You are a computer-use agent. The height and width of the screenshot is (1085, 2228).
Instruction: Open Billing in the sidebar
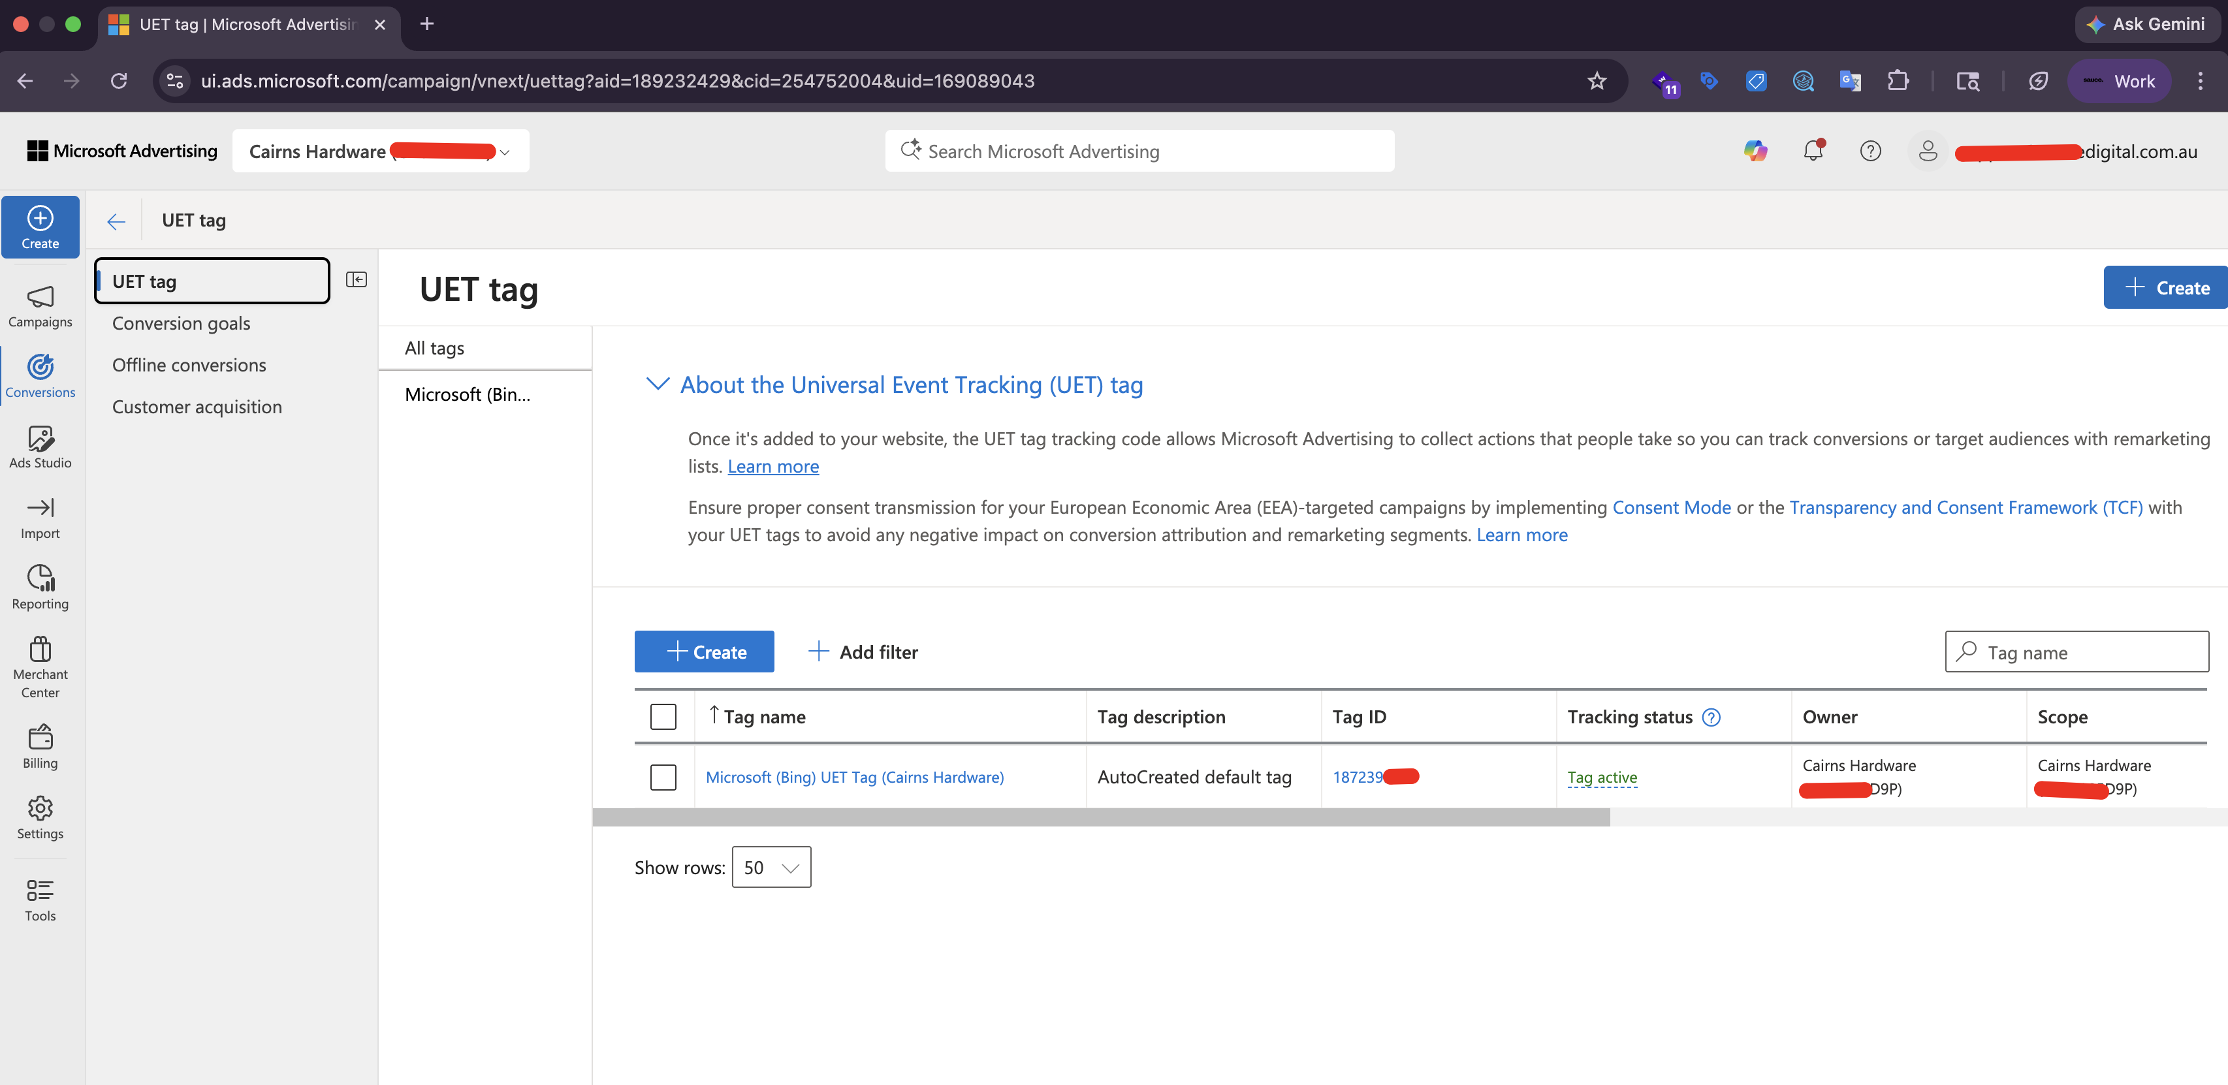click(40, 747)
